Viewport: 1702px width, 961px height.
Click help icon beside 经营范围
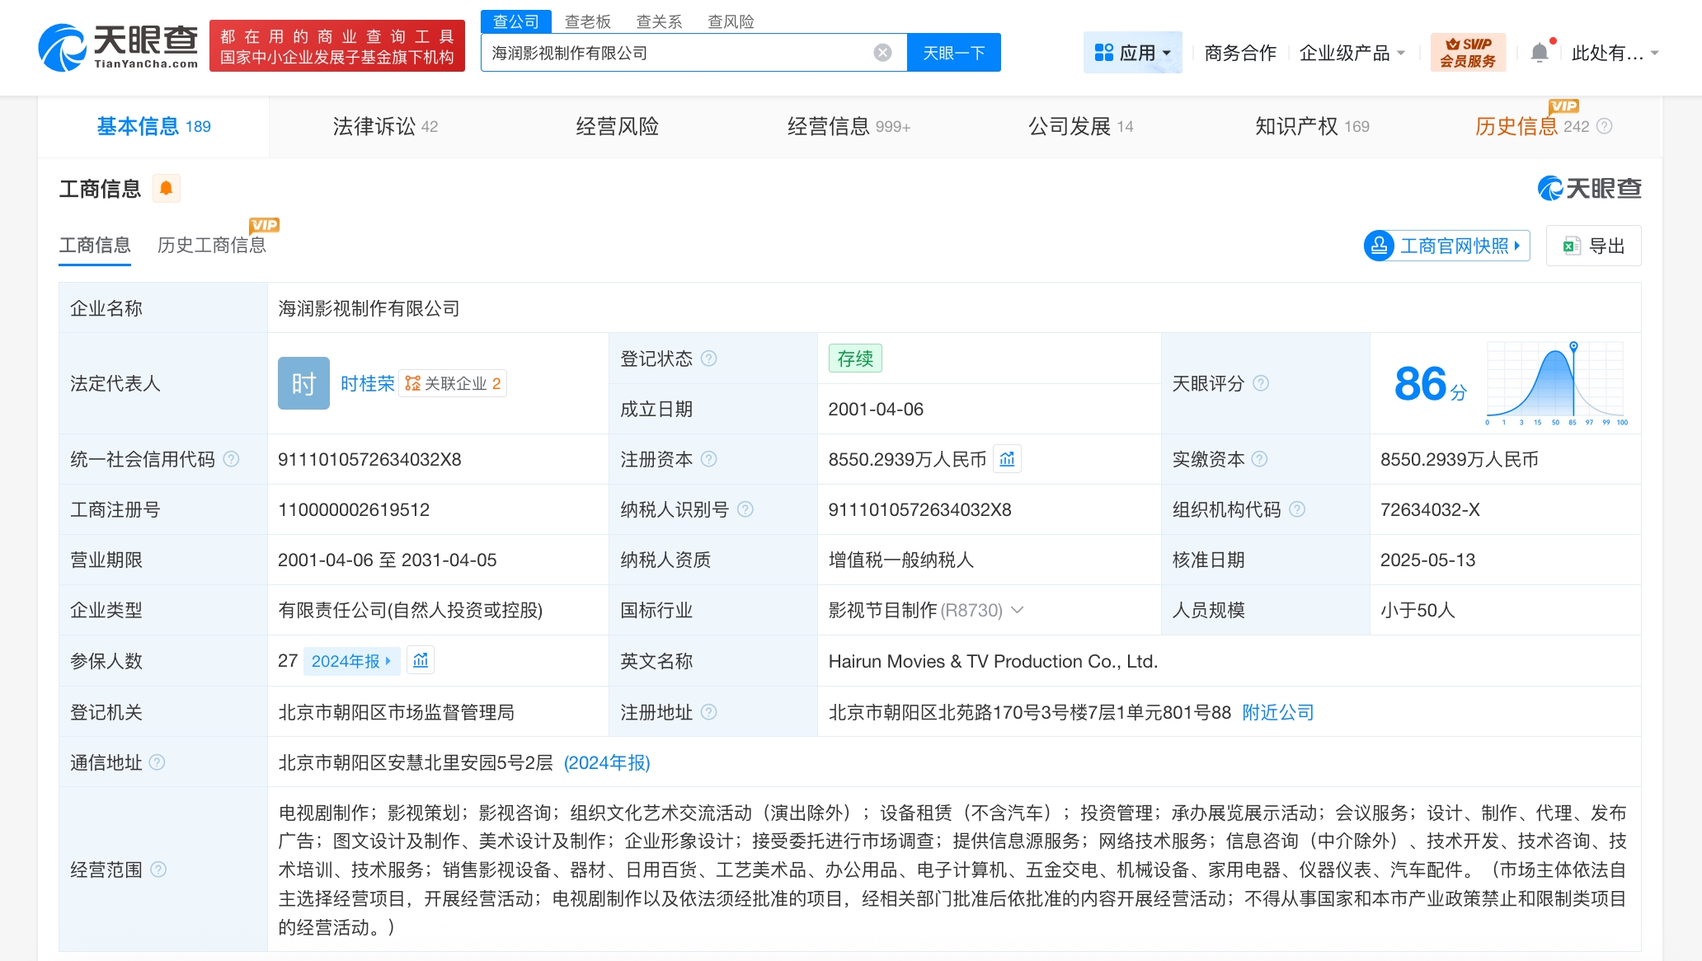tap(158, 870)
